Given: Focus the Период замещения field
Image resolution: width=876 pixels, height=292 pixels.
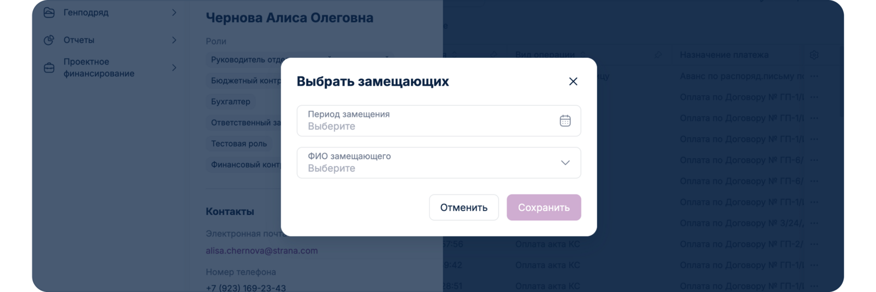Looking at the screenshot, I should pyautogui.click(x=428, y=121).
